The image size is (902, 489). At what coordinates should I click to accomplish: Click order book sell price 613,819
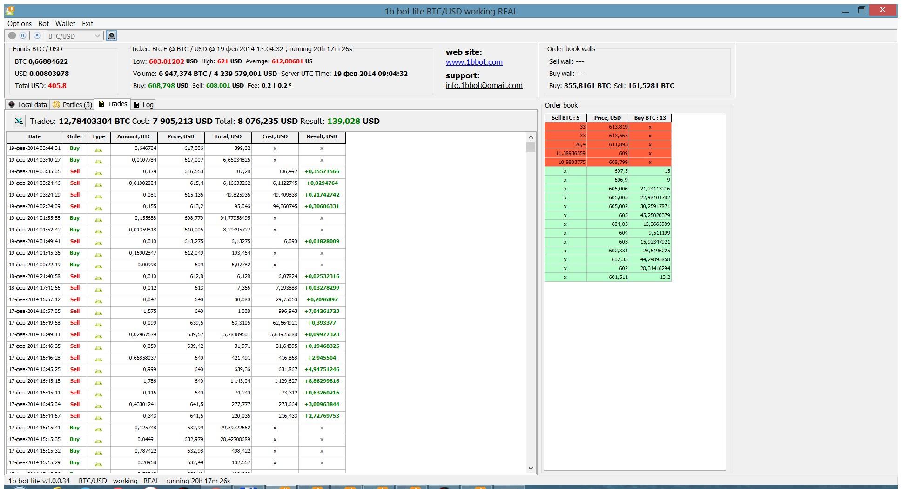click(x=618, y=127)
